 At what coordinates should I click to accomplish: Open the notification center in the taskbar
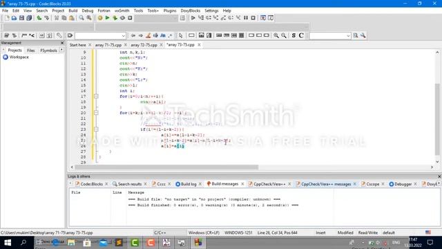[430, 243]
